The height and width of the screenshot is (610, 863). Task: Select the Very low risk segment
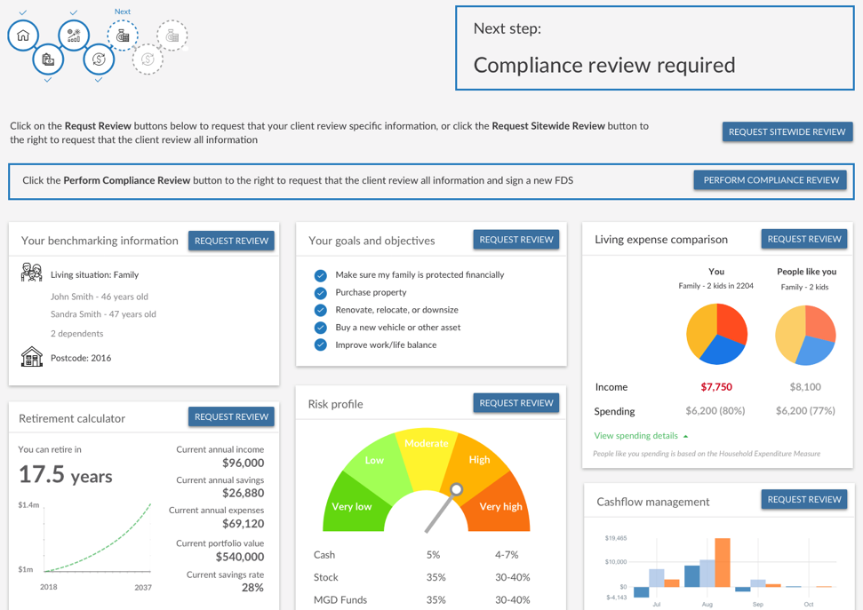point(352,506)
